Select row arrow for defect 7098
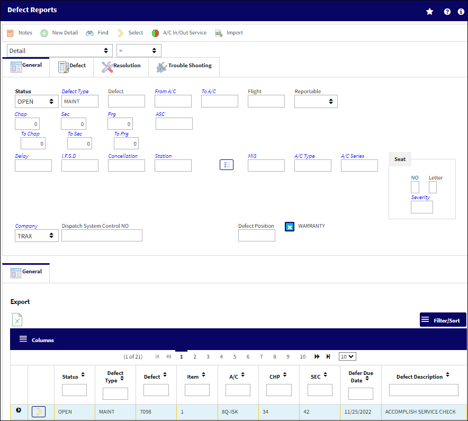 (39, 412)
